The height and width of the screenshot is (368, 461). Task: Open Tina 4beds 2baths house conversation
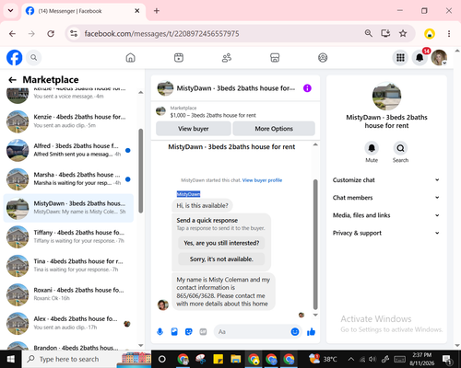(x=68, y=265)
